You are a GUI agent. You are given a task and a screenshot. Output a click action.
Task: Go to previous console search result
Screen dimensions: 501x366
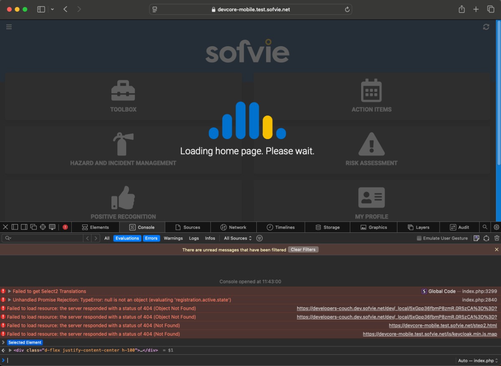[87, 238]
